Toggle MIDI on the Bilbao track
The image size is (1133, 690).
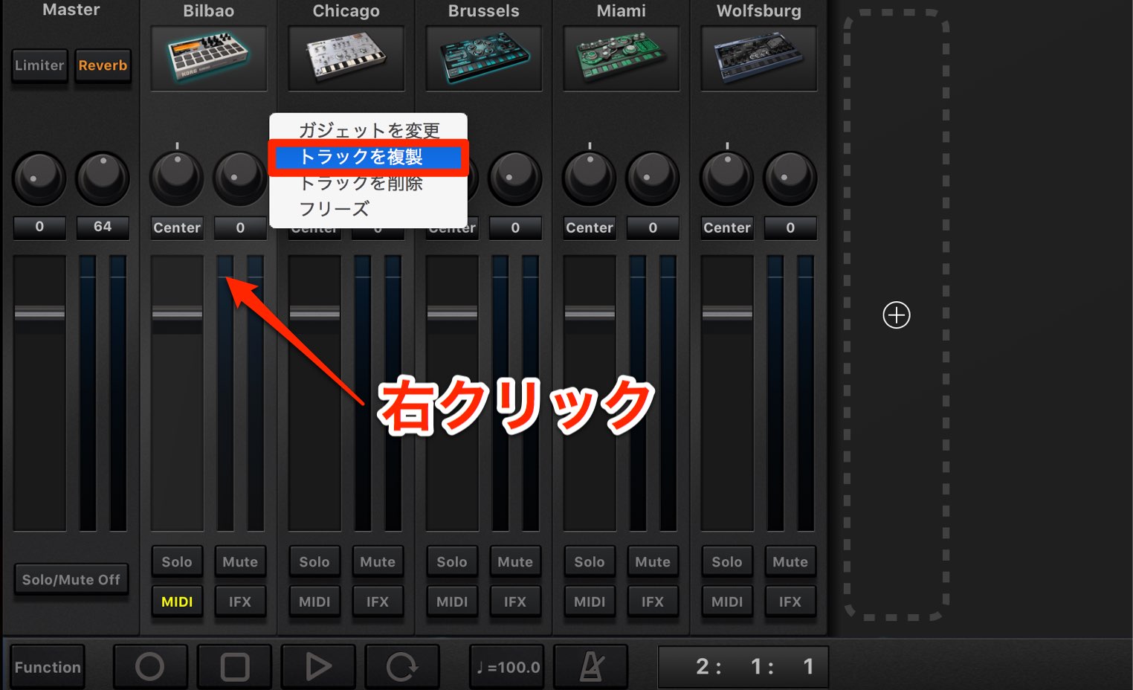coord(177,602)
